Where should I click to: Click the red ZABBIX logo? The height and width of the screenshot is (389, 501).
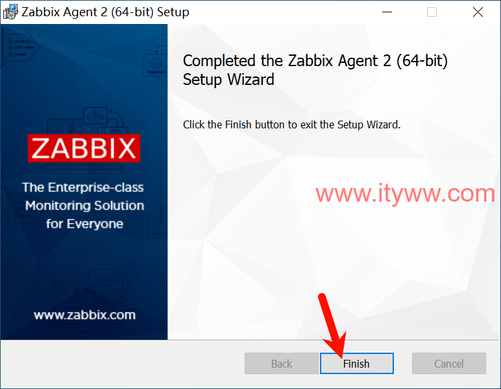(84, 148)
